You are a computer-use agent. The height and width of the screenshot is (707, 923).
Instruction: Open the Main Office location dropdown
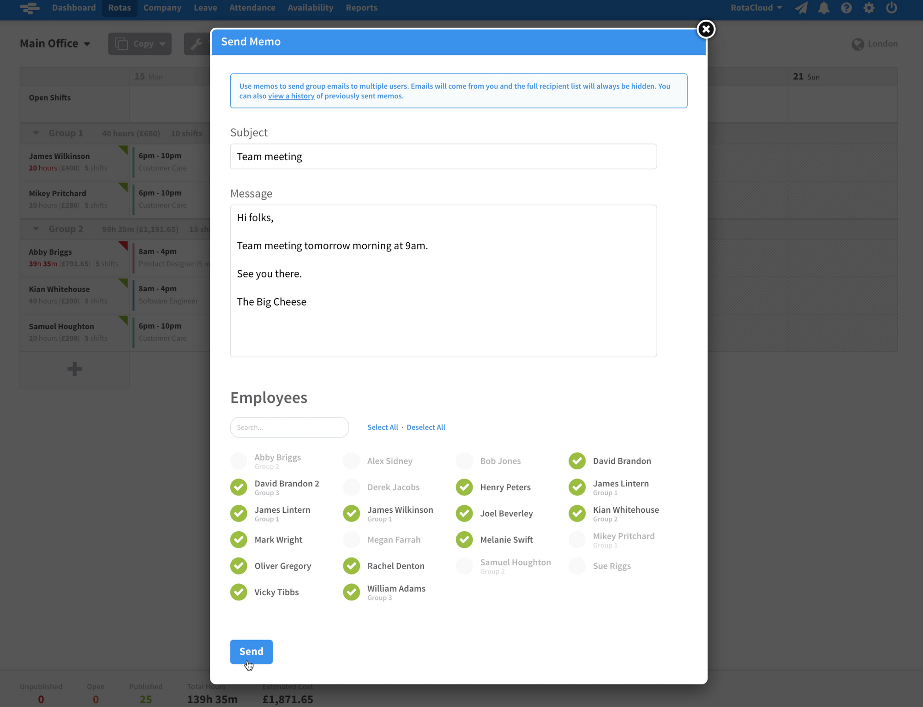55,43
